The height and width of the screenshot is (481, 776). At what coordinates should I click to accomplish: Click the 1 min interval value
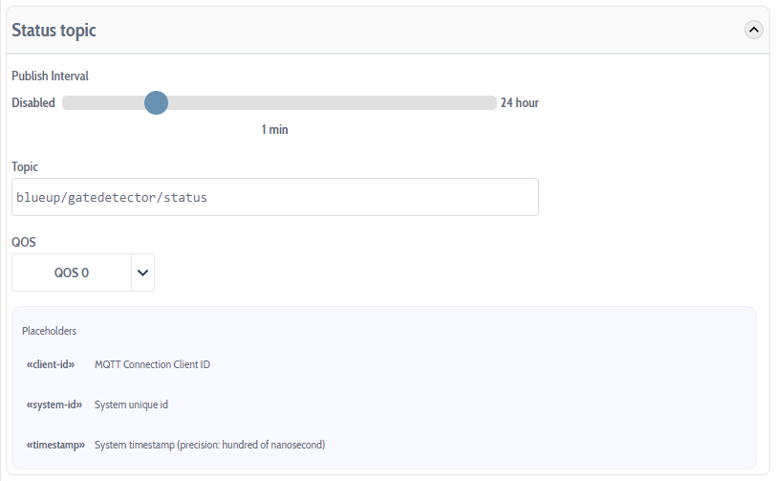pos(274,129)
